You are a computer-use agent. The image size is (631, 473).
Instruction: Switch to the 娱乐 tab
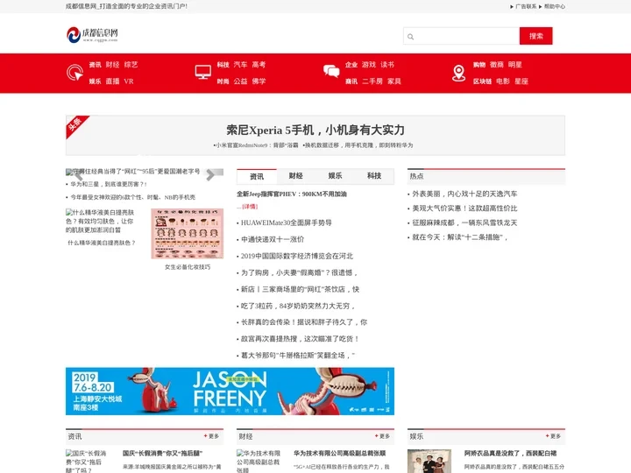click(335, 176)
